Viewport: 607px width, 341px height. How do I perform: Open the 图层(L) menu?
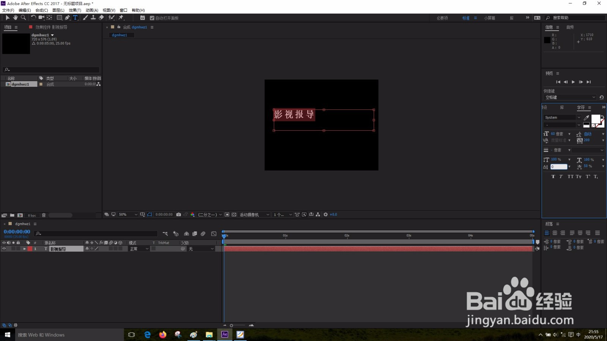tap(58, 10)
